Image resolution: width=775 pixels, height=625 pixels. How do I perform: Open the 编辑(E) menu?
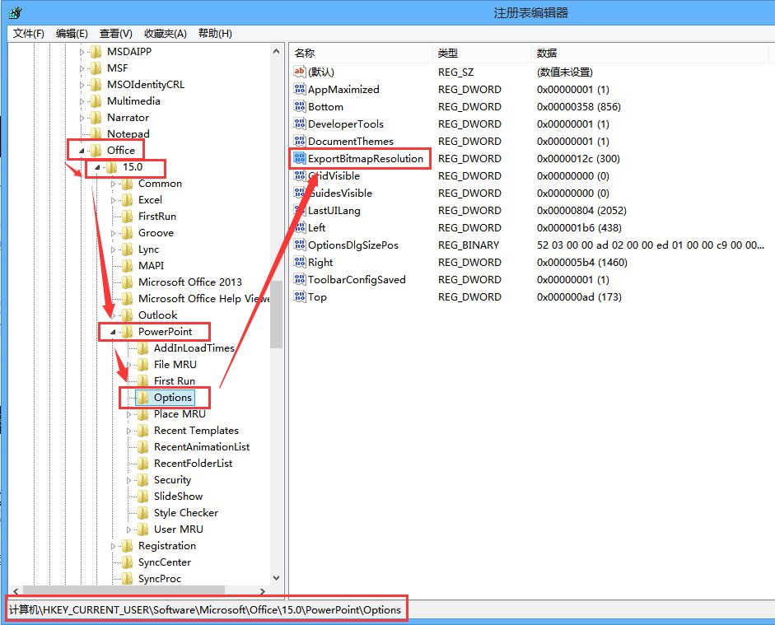(x=72, y=34)
